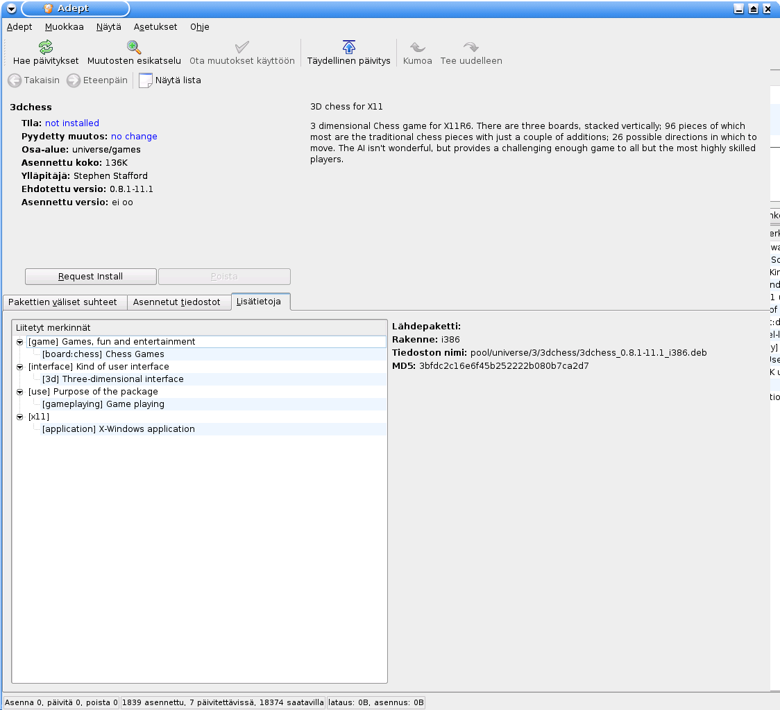Open Muutosten esikatselu magnifier icon

point(134,47)
